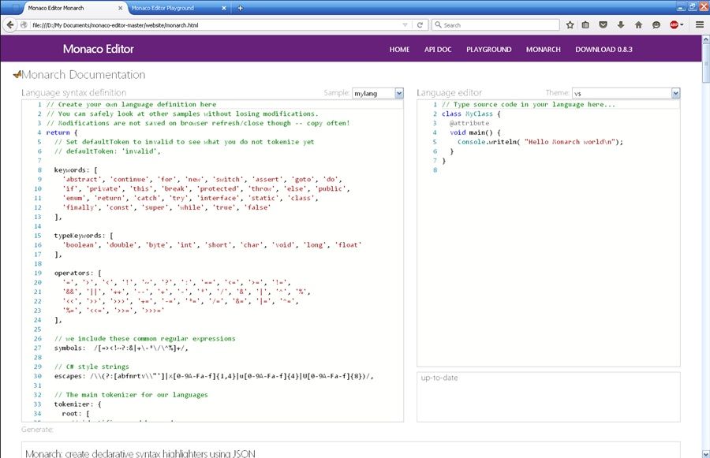Click the Pocket save icon
This screenshot has width=710, height=458.
click(x=603, y=25)
